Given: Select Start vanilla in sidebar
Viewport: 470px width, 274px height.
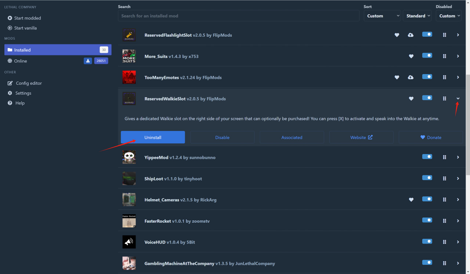Looking at the screenshot, I should coord(22,28).
